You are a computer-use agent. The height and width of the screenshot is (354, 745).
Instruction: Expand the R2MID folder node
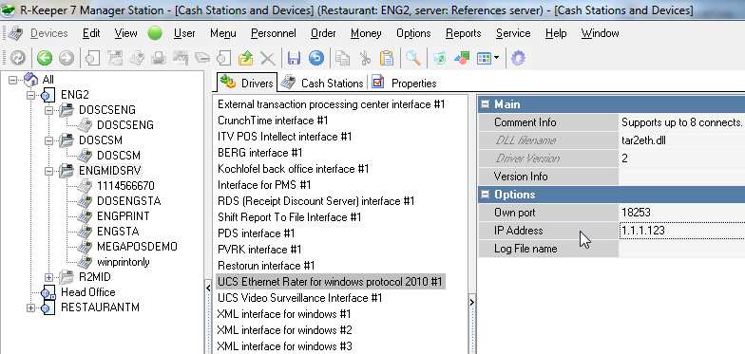tap(49, 277)
